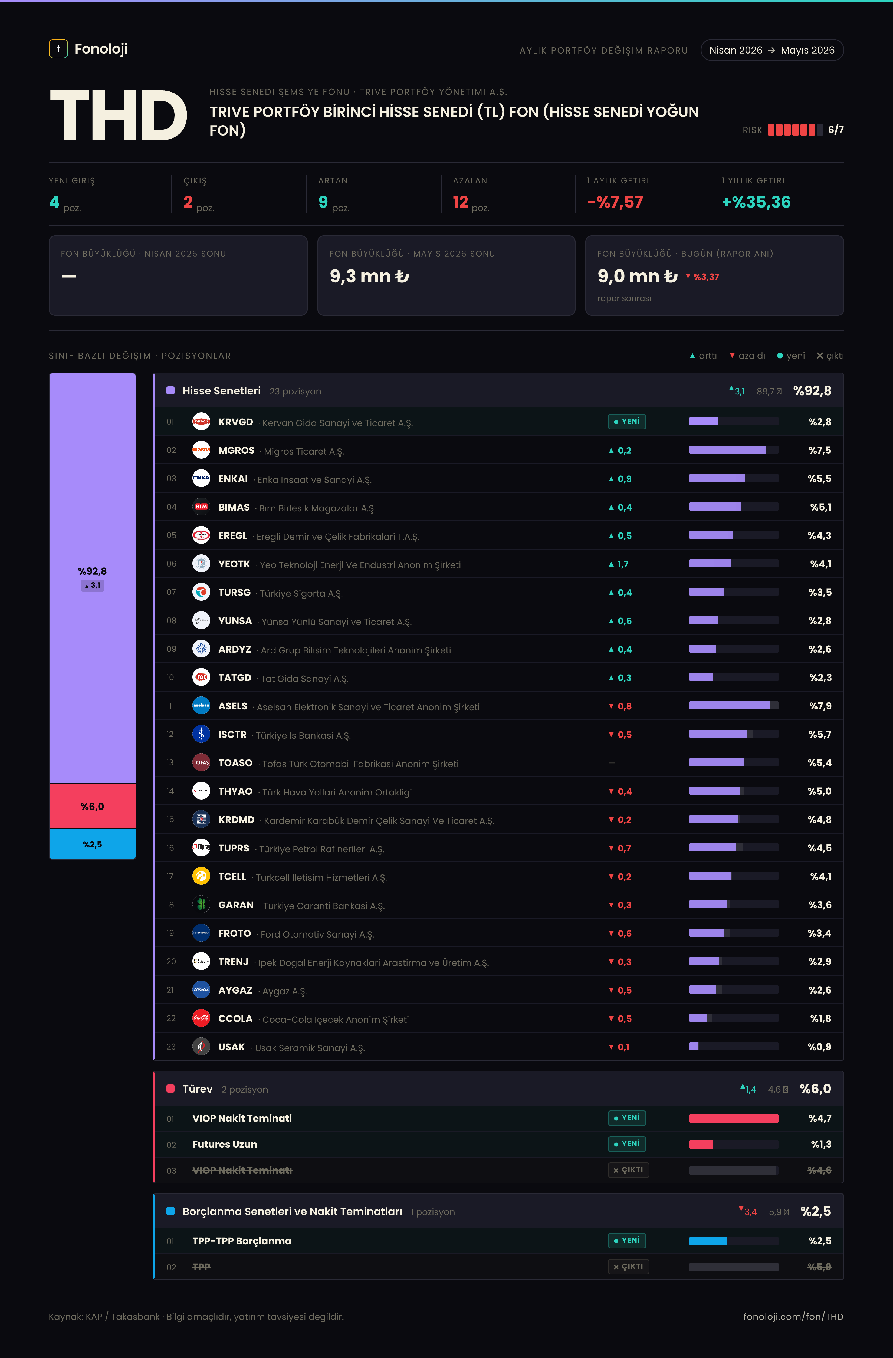Click the TATGD Tat logo
The width and height of the screenshot is (893, 1358).
pos(201,677)
